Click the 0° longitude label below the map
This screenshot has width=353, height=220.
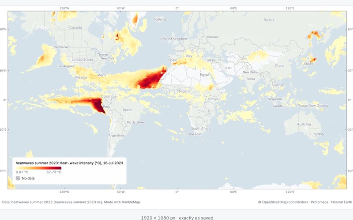pos(177,192)
